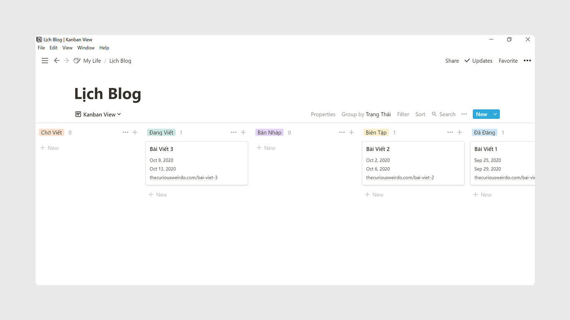This screenshot has width=570, height=320.
Task: Click the blue New button
Action: (481, 114)
